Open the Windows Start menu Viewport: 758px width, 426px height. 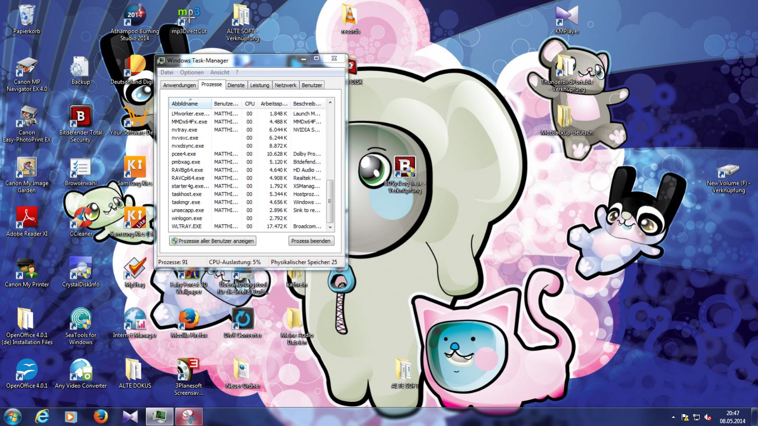(13, 417)
